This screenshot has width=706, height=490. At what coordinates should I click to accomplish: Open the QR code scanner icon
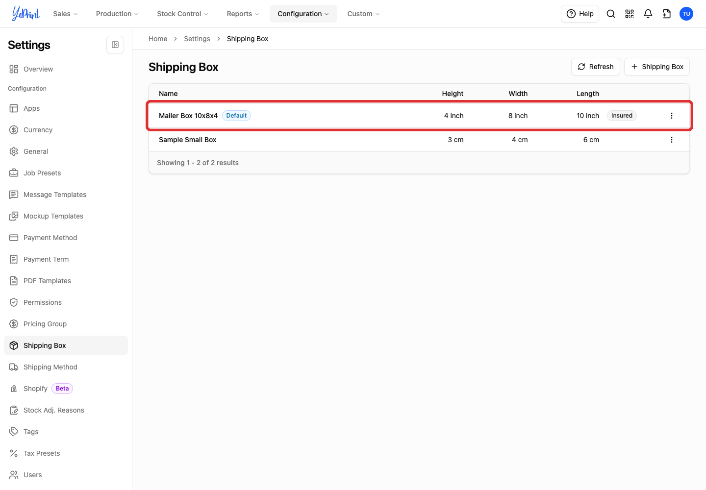(630, 14)
